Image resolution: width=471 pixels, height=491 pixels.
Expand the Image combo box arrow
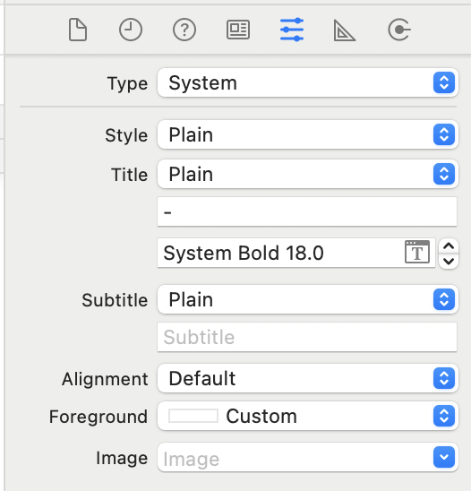point(444,457)
